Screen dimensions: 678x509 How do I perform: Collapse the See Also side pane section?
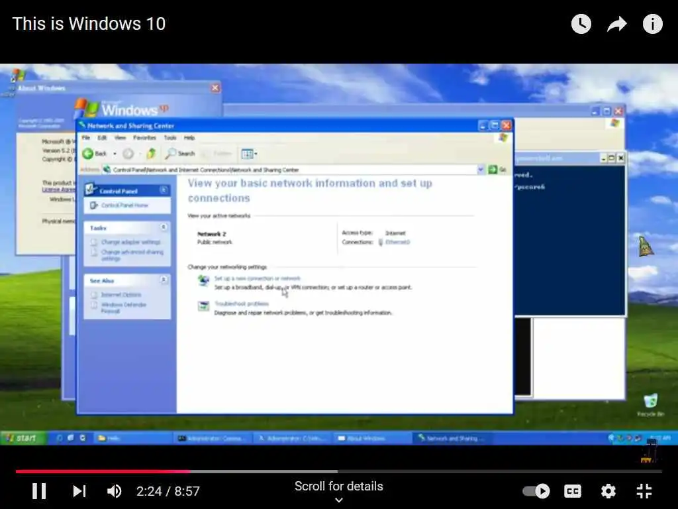164,280
